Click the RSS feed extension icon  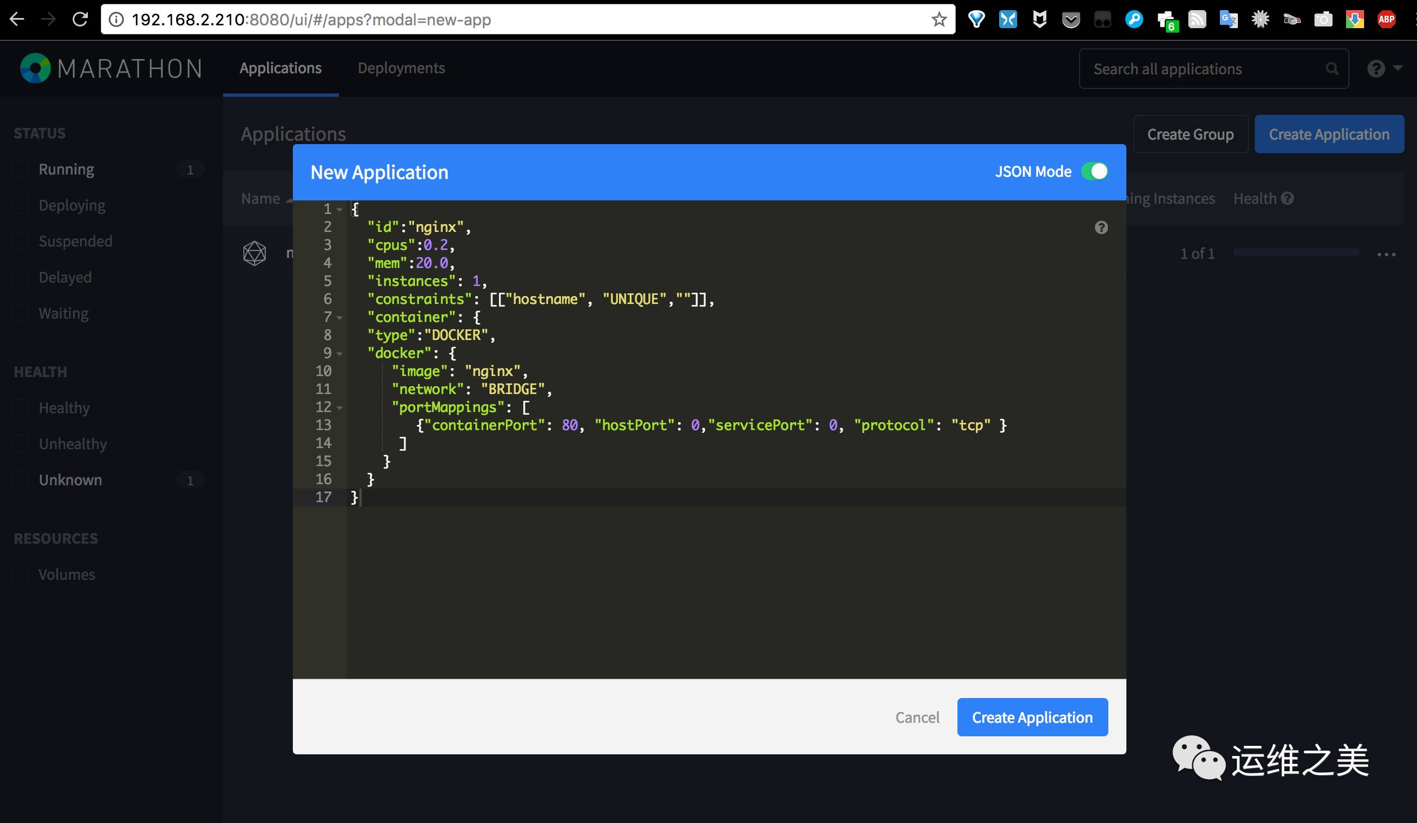point(1197,20)
